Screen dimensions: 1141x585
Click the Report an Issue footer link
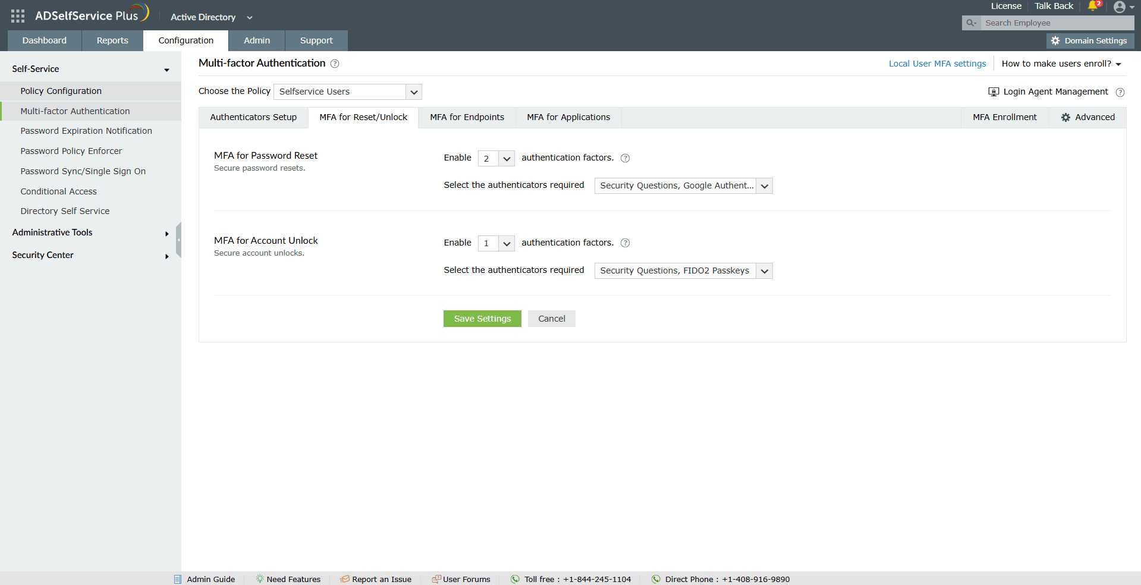pyautogui.click(x=382, y=579)
